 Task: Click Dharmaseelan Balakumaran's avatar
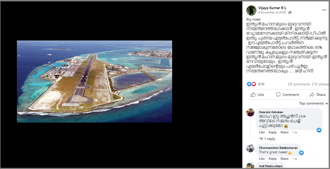click(x=250, y=148)
